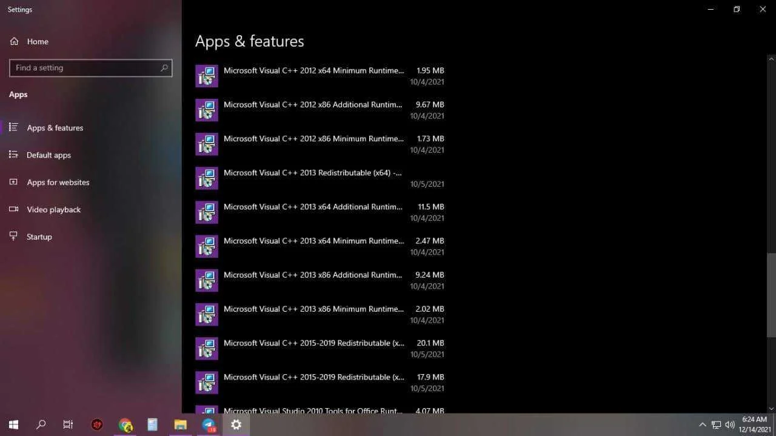Viewport: 776px width, 436px height.
Task: Click icon of Visual C++ 2012 x64 Minimum Runtime
Action: [x=207, y=76]
